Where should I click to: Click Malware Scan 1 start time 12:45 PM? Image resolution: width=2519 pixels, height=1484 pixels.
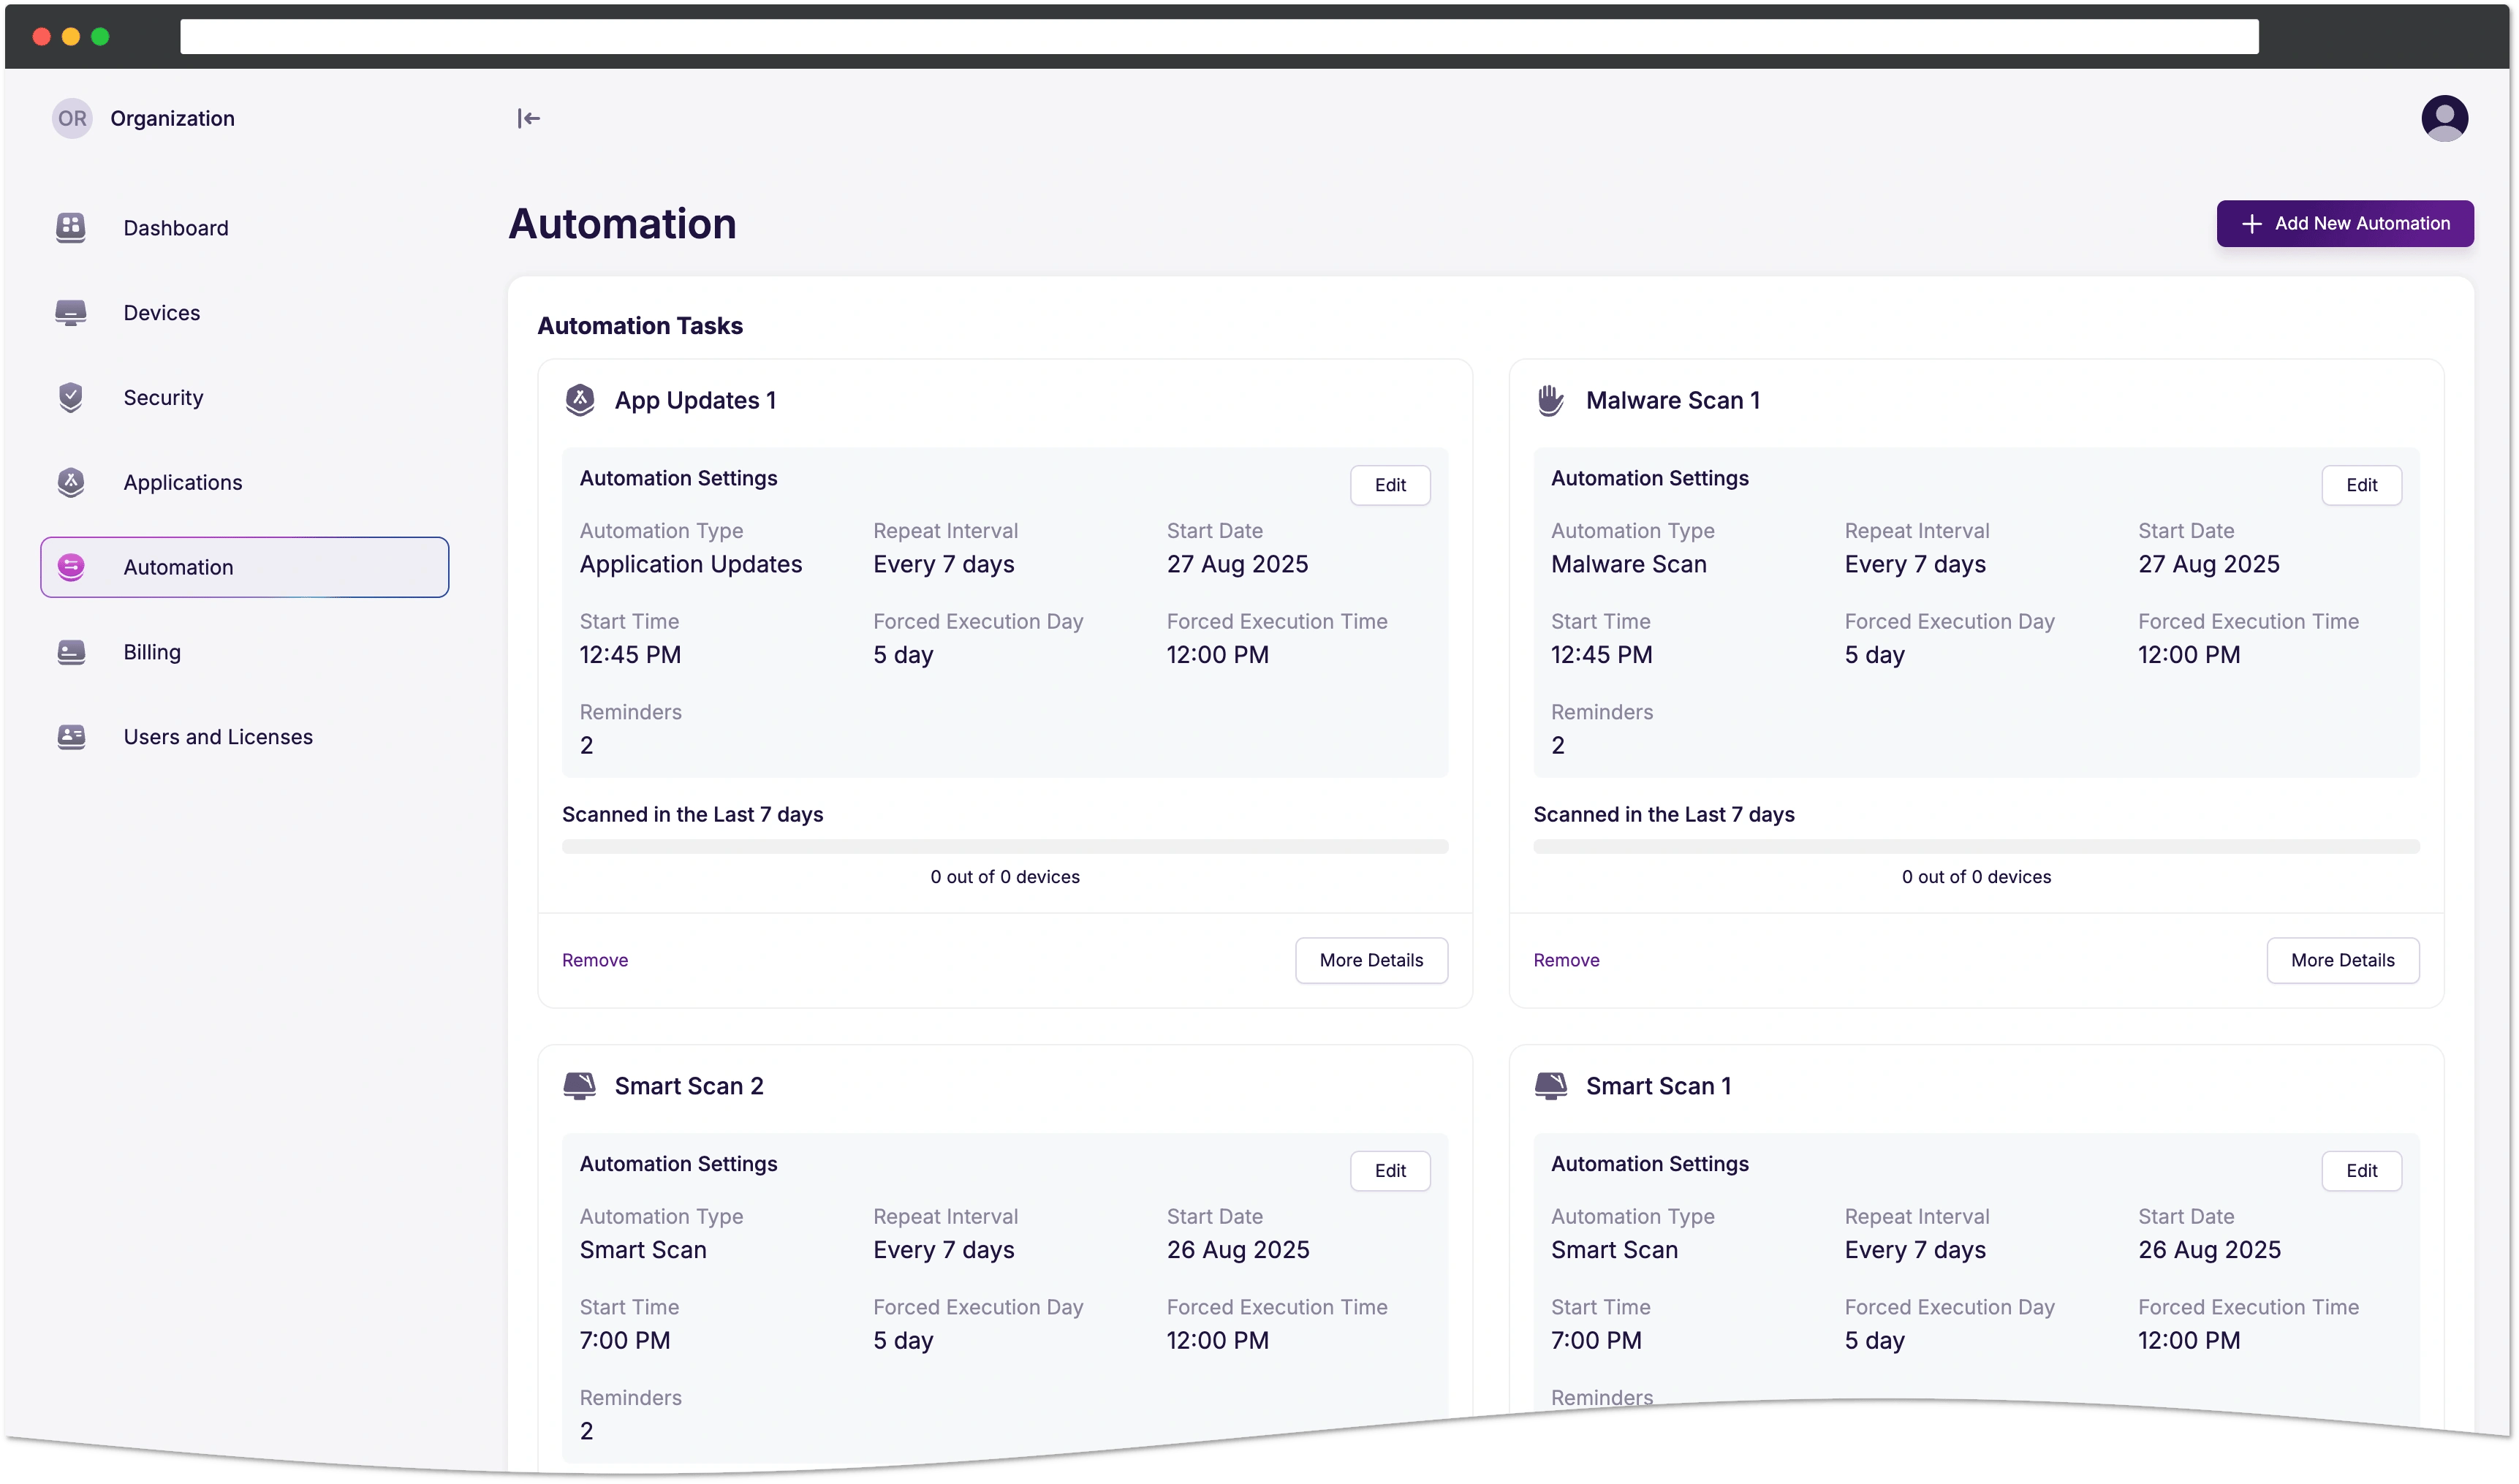(1601, 655)
